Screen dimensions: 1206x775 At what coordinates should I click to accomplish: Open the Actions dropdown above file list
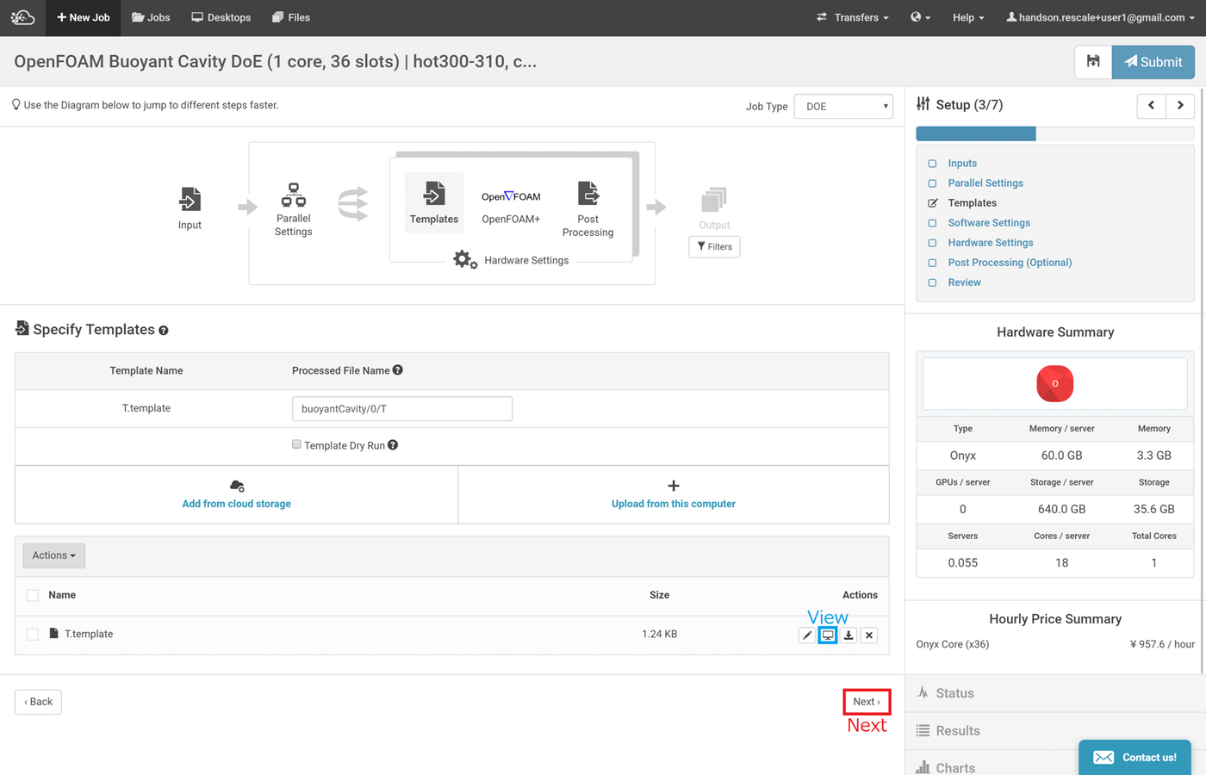click(54, 555)
